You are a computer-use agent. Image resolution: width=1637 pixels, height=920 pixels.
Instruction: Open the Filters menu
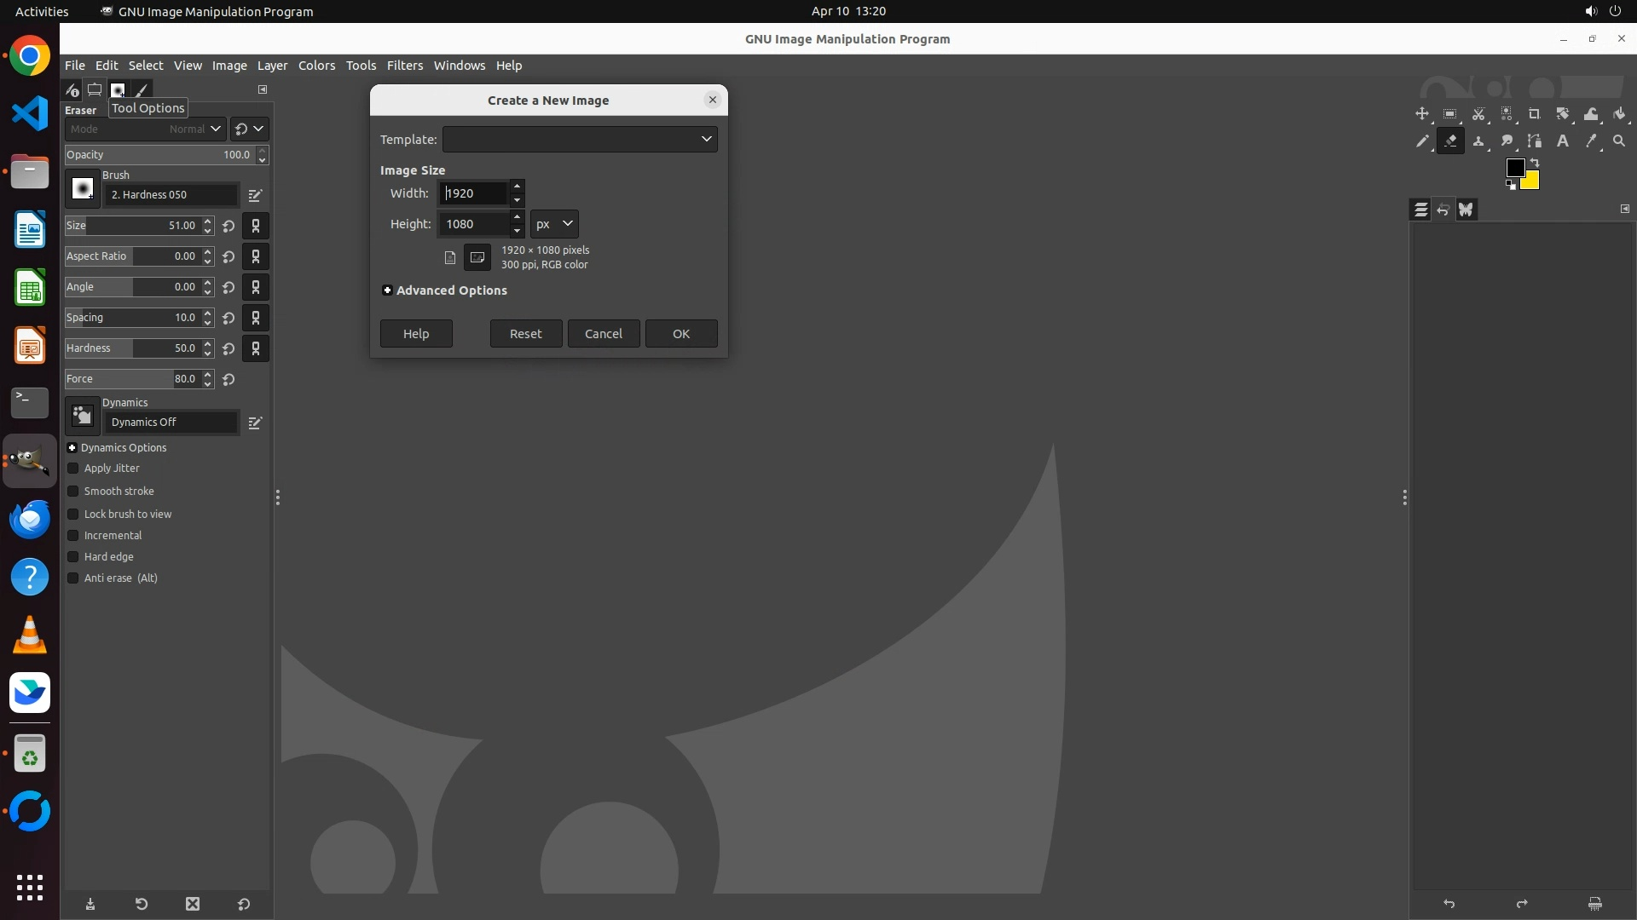(404, 66)
